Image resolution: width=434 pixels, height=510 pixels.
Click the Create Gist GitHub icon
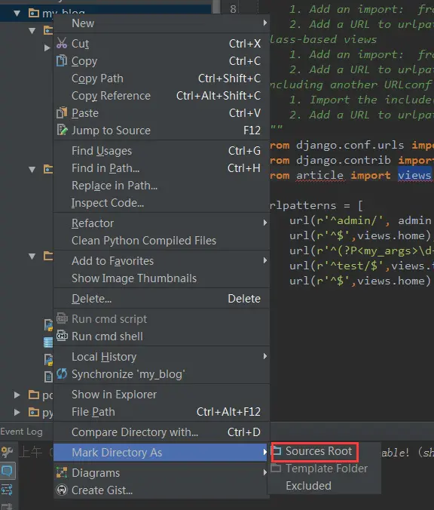click(62, 490)
